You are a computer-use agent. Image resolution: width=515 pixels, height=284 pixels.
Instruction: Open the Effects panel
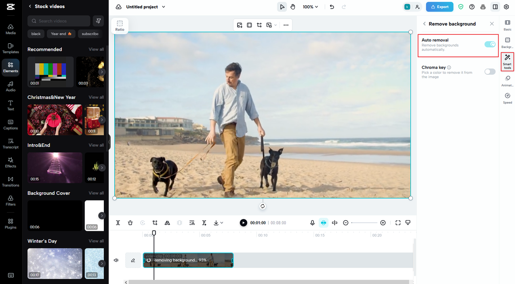(x=11, y=163)
